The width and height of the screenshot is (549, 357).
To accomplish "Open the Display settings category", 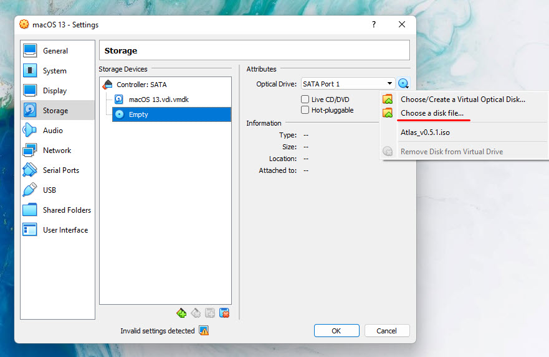I will click(57, 90).
